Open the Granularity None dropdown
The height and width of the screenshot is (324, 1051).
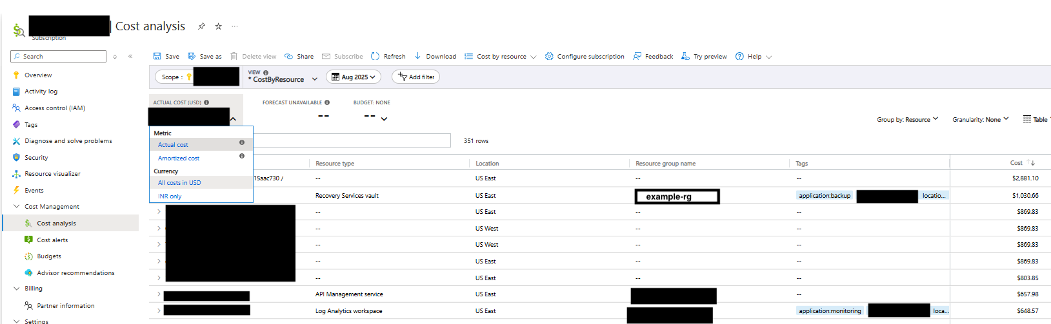(980, 120)
